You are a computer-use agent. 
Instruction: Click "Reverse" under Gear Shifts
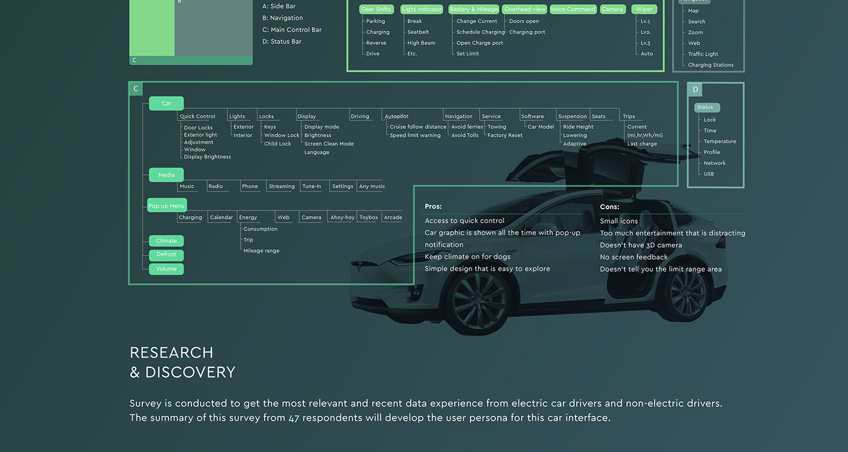click(x=376, y=43)
